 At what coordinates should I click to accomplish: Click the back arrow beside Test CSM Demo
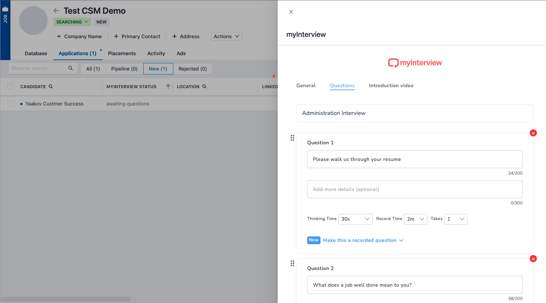[x=56, y=11]
